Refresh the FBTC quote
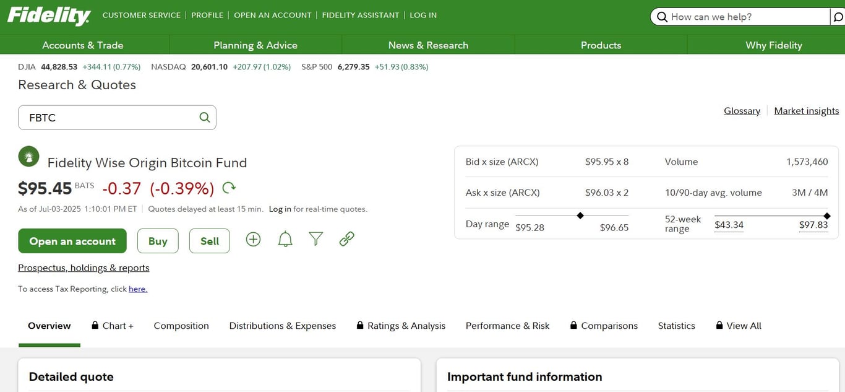 pos(228,187)
